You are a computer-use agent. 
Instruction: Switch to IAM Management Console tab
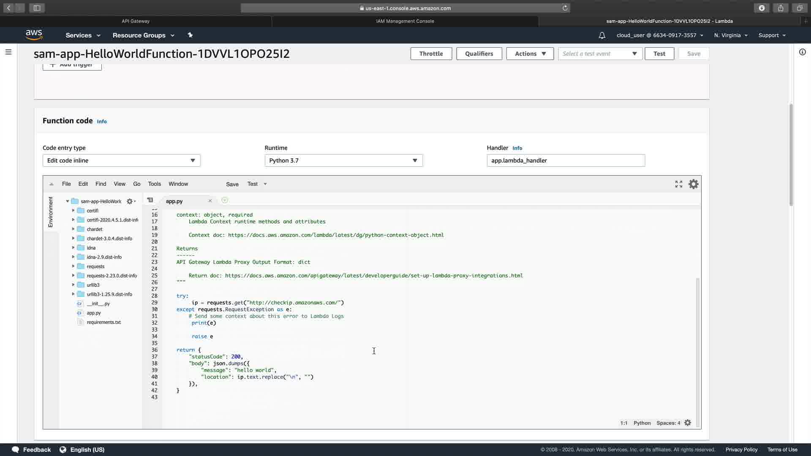coord(405,21)
